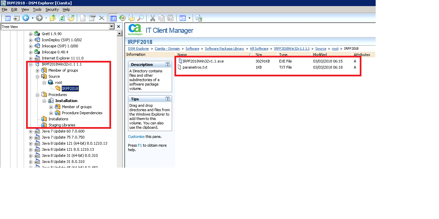Sort file list by Size column
Image resolution: width=439 pixels, height=219 pixels.
(x=265, y=54)
